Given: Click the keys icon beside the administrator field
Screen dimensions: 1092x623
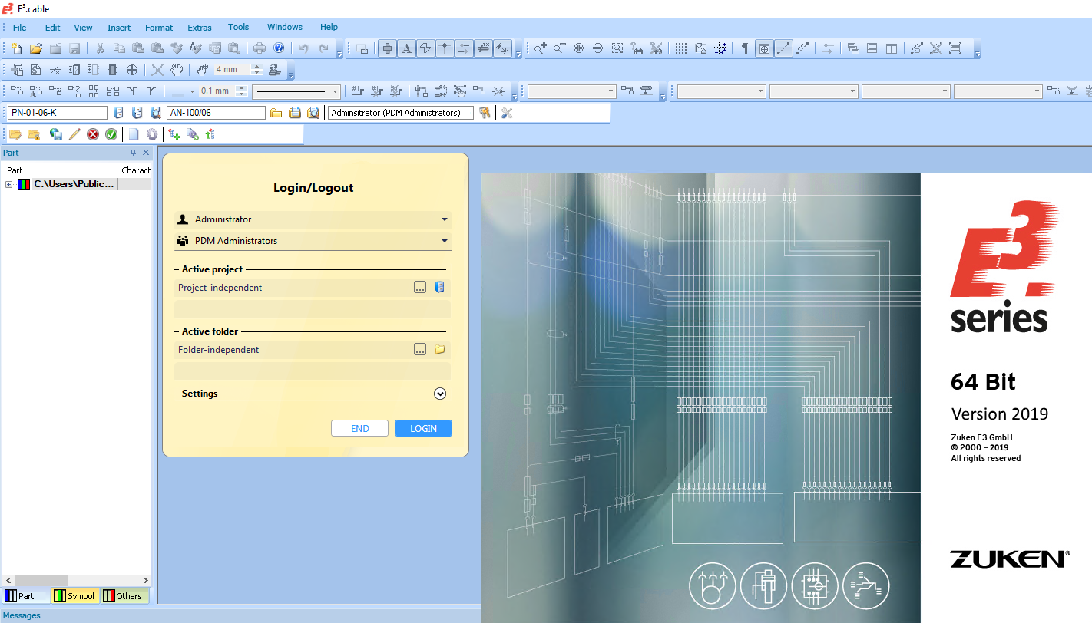Looking at the screenshot, I should (485, 113).
